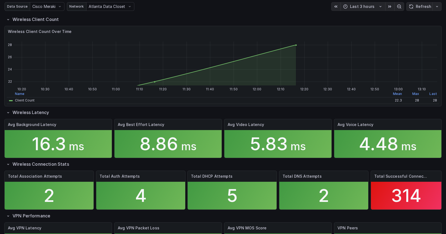Click the 4.48 ms stat value
Viewport: 446px width, 234px height.
pyautogui.click(x=388, y=144)
